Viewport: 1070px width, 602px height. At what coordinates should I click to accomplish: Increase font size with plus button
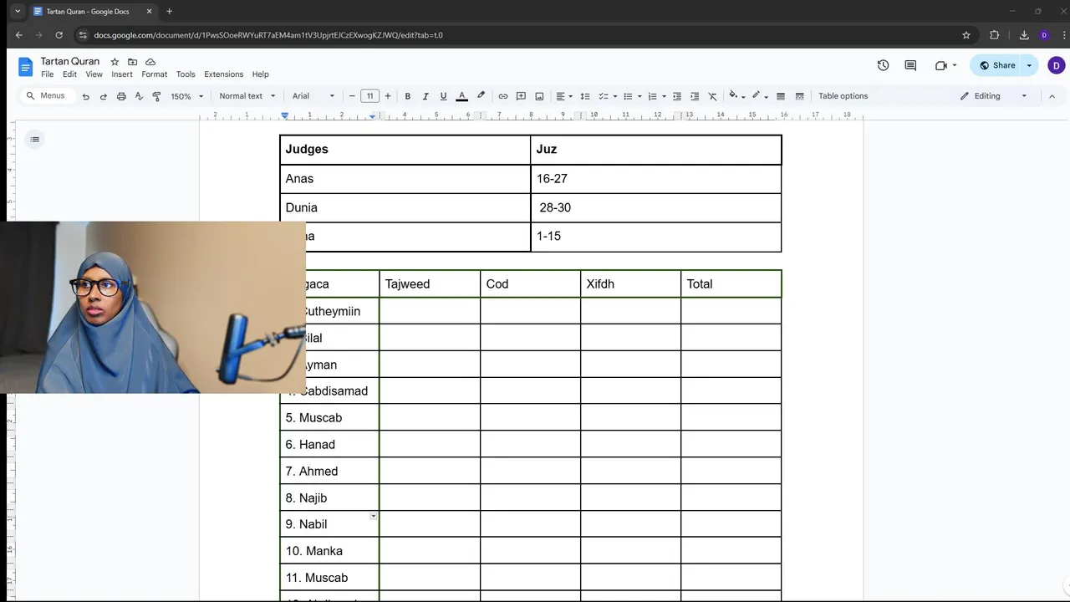pyautogui.click(x=388, y=96)
